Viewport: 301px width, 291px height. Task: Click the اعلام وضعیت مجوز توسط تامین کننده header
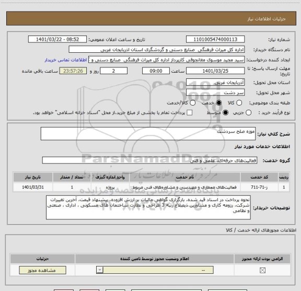click(155, 259)
